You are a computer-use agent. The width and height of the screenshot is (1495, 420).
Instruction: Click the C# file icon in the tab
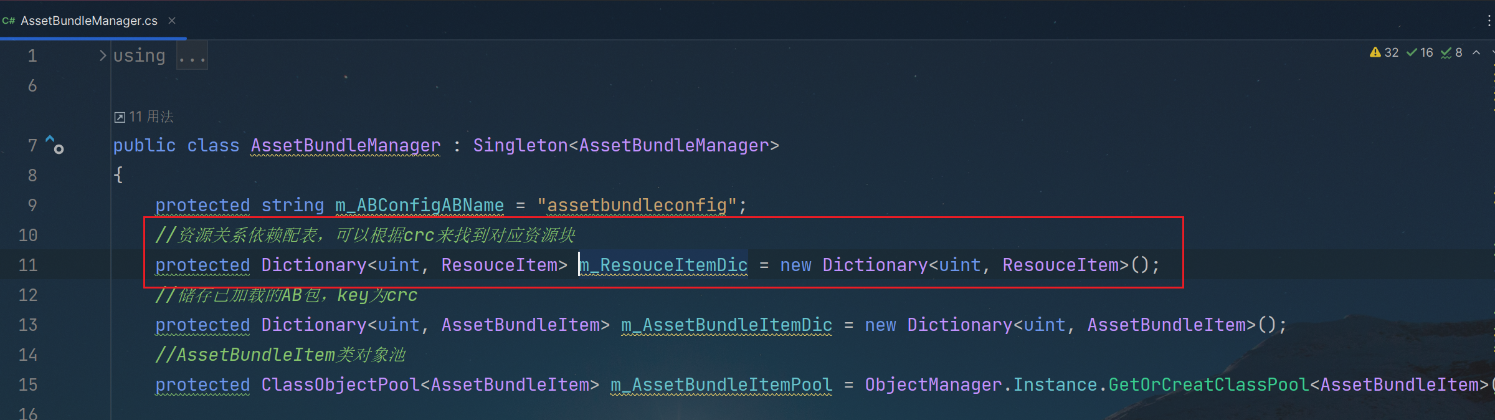coord(9,21)
